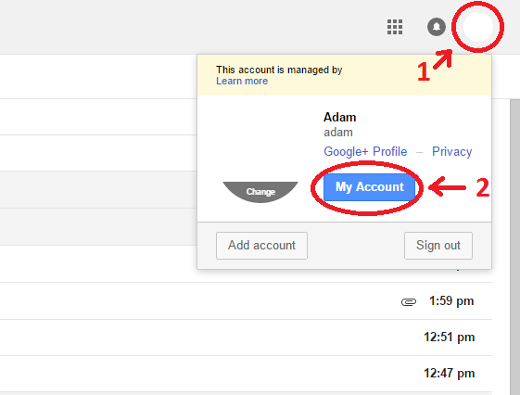Open the Privacy link

point(451,151)
